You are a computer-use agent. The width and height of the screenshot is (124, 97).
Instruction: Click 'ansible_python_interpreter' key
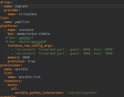39,93
